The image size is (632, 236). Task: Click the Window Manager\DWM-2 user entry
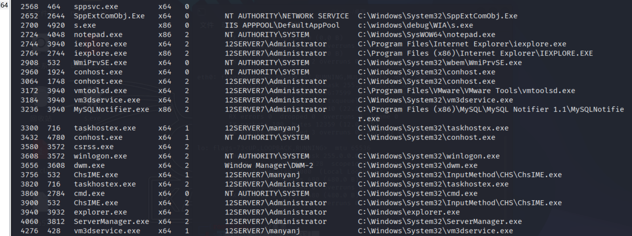(x=269, y=165)
